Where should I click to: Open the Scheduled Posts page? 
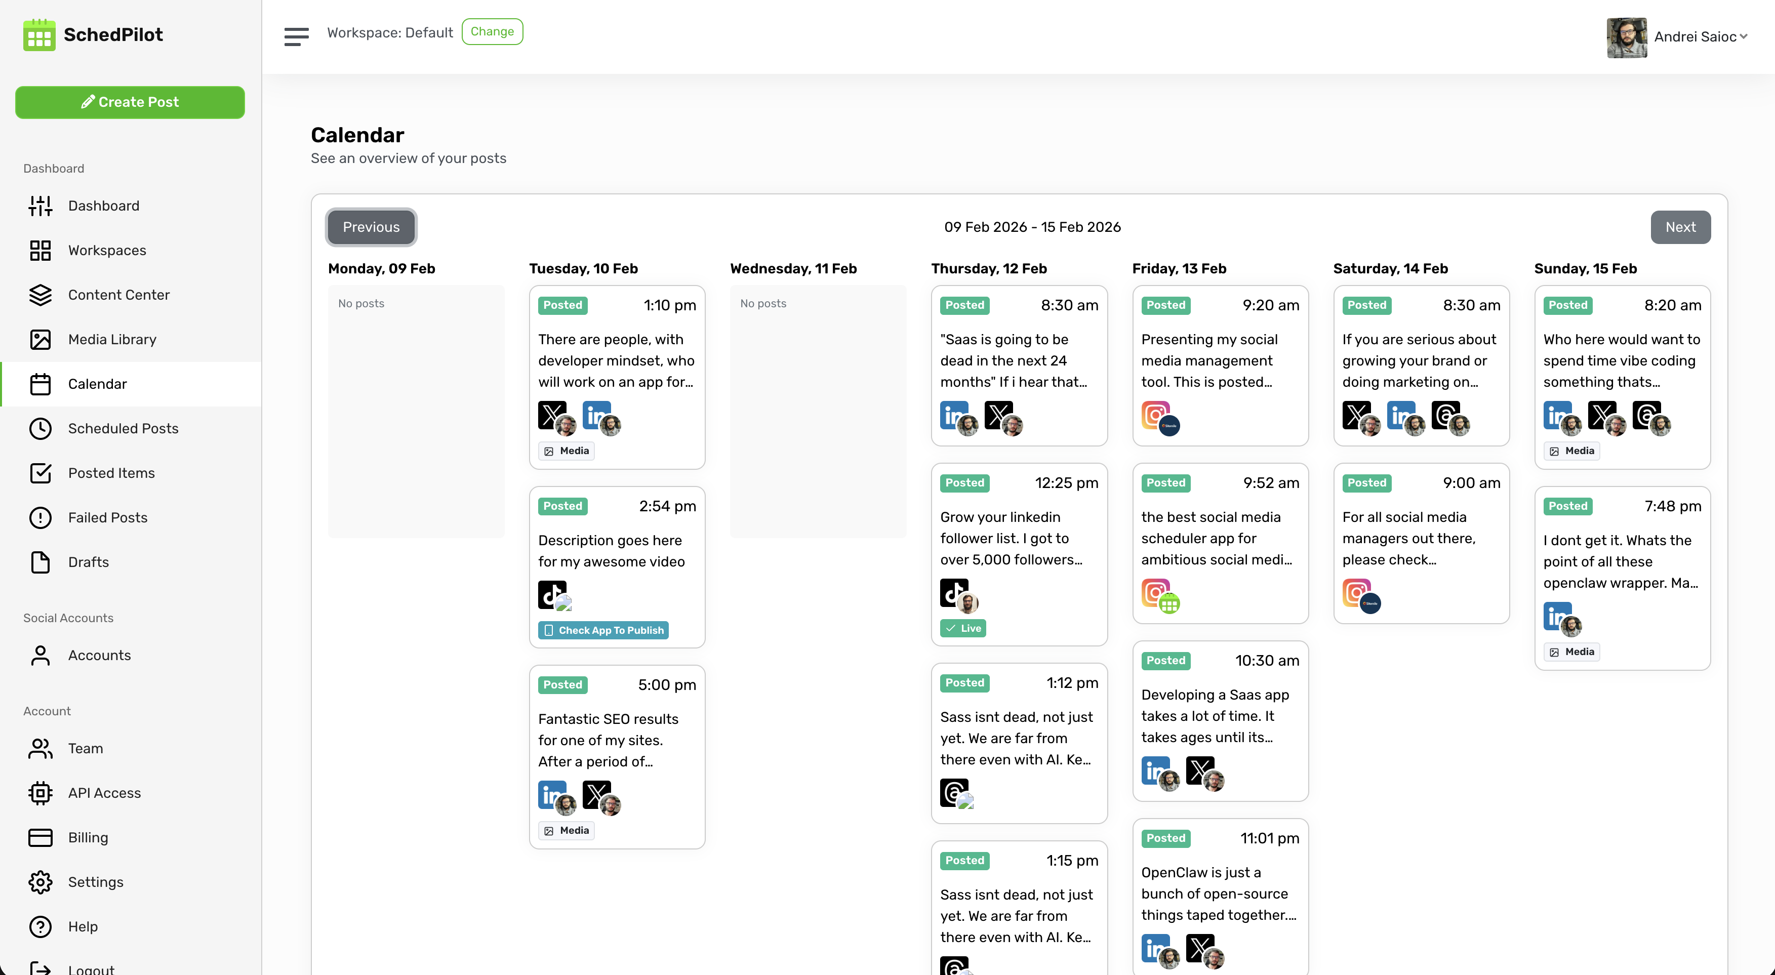[x=123, y=428]
